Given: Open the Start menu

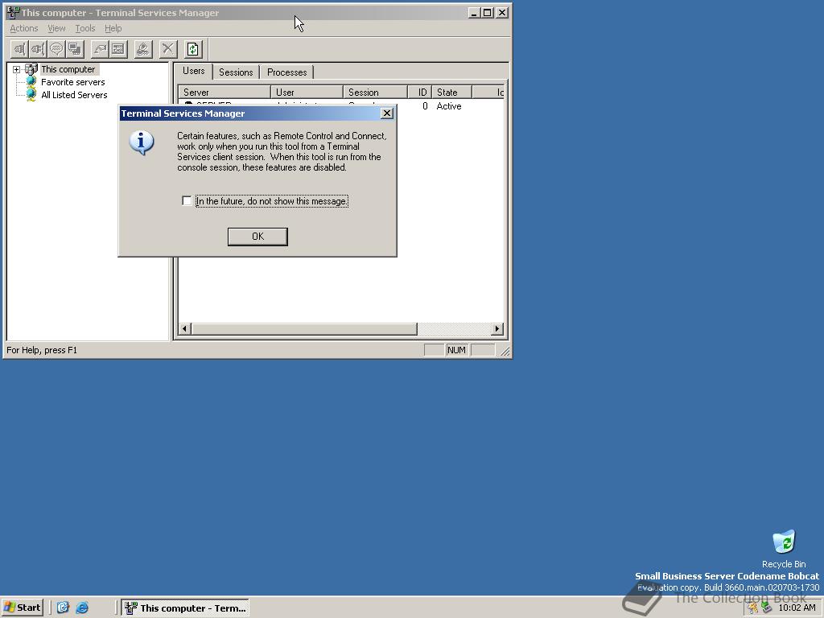Looking at the screenshot, I should [22, 608].
